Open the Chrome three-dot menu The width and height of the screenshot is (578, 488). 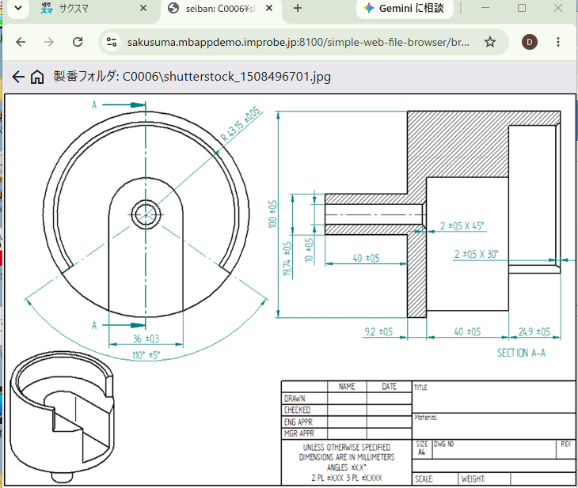[558, 42]
